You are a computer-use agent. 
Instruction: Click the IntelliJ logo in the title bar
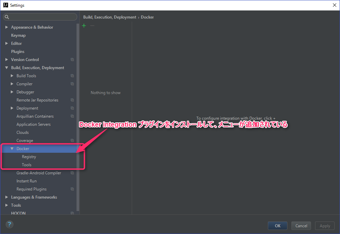tap(6, 5)
